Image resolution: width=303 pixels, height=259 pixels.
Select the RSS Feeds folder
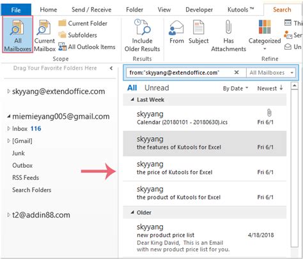click(x=26, y=177)
